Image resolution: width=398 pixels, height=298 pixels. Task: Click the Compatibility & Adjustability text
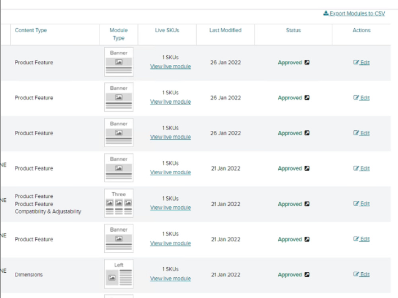tap(48, 211)
